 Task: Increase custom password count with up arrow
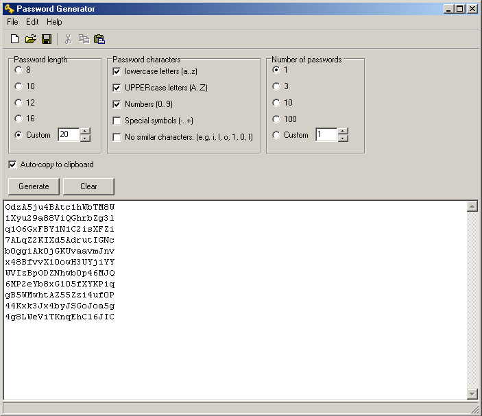click(x=343, y=131)
